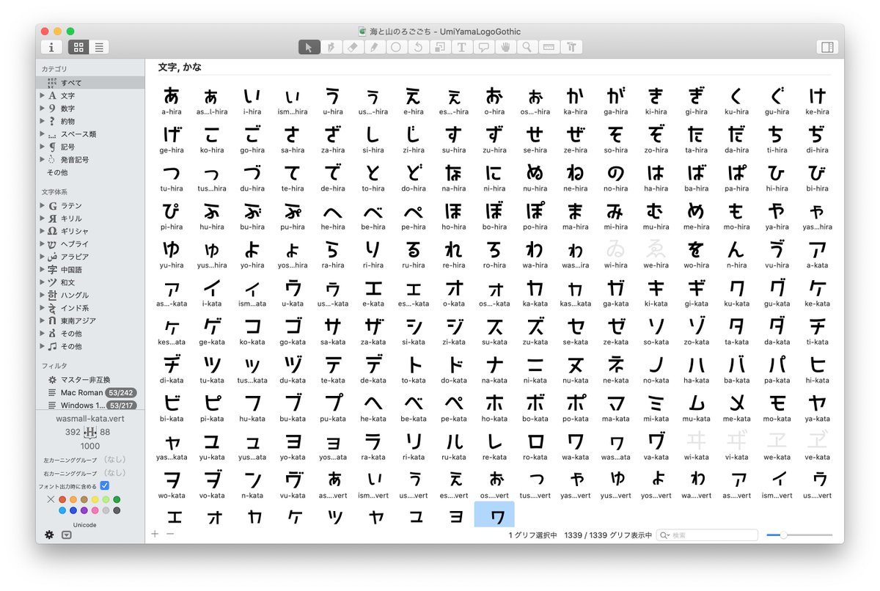880x591 pixels.
Task: Select すべて in the category list
Action: (90, 83)
